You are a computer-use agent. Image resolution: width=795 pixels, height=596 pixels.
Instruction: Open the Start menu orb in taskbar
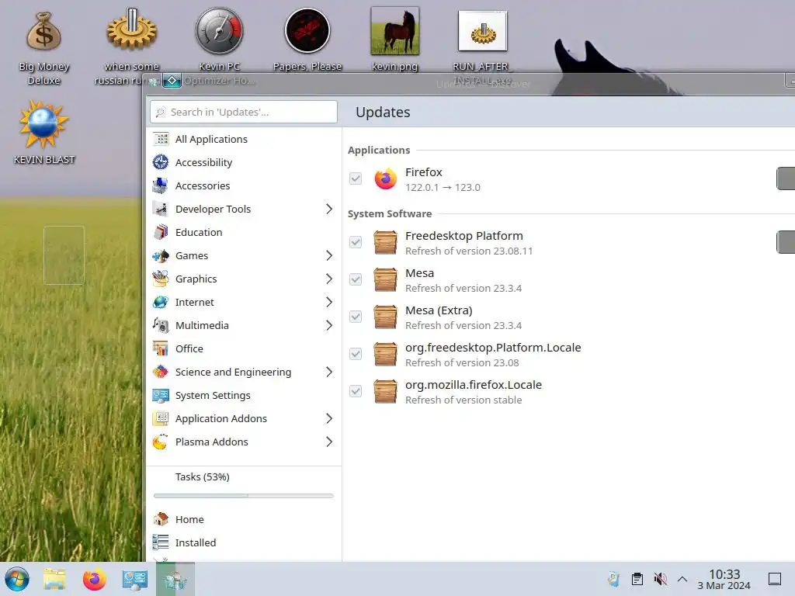[17, 579]
